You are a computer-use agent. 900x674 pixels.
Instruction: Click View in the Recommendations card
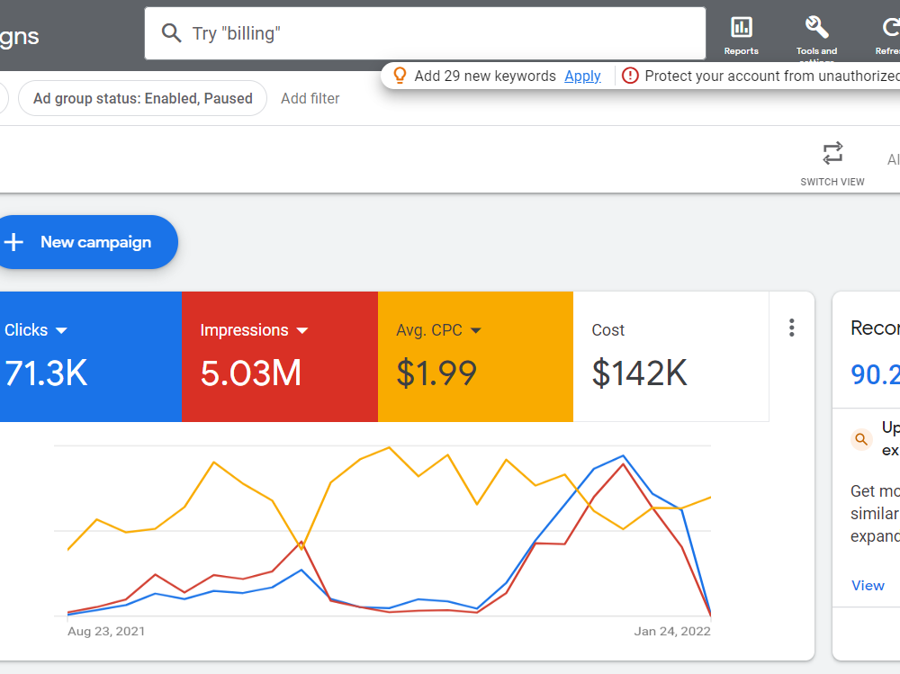[867, 585]
